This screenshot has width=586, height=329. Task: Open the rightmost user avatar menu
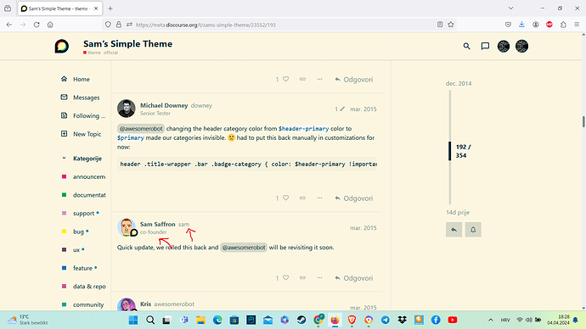pyautogui.click(x=521, y=47)
